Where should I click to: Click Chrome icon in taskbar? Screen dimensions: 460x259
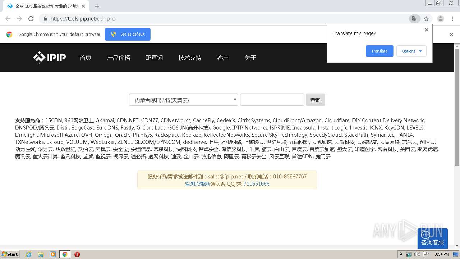(65, 254)
